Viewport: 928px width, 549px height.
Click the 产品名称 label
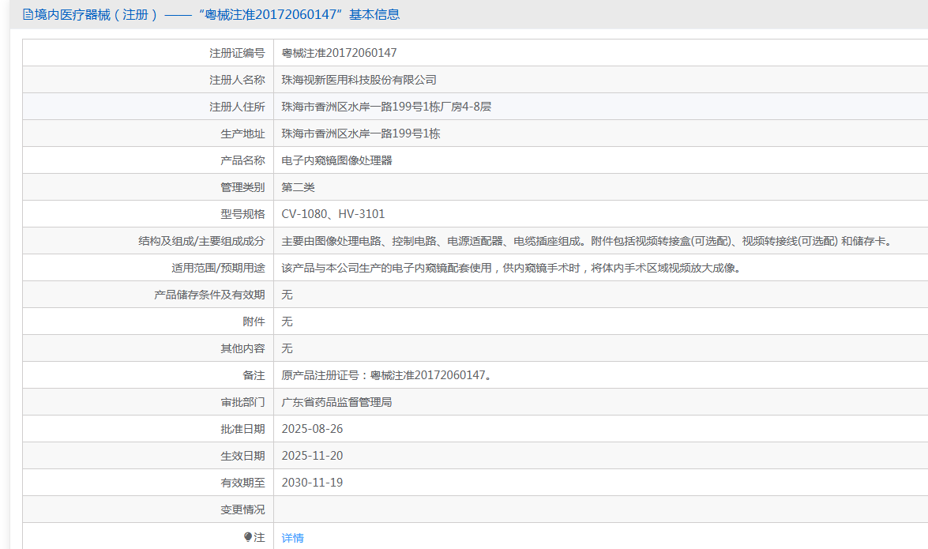242,160
